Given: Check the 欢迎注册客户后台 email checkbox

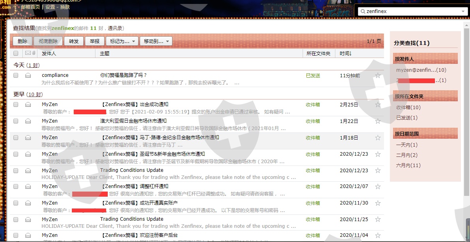Looking at the screenshot, I should (16, 235).
